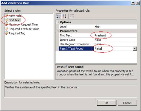Sort properties alphabetically

[x=64, y=16]
